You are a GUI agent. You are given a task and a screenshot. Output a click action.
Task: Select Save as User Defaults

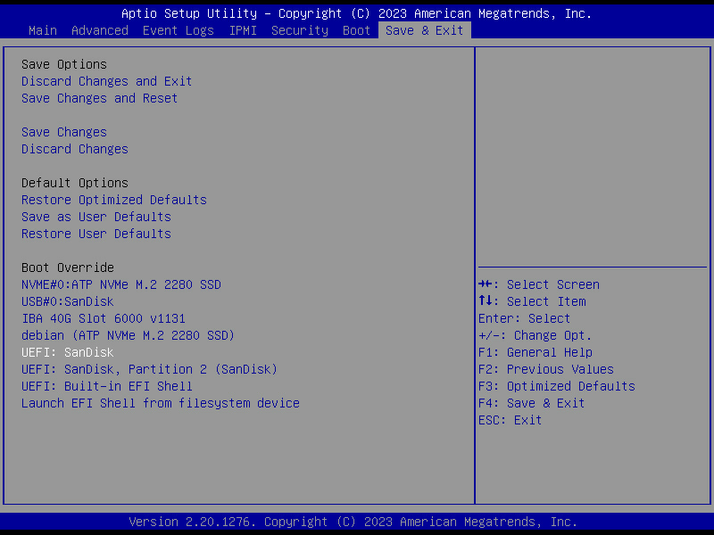(96, 217)
